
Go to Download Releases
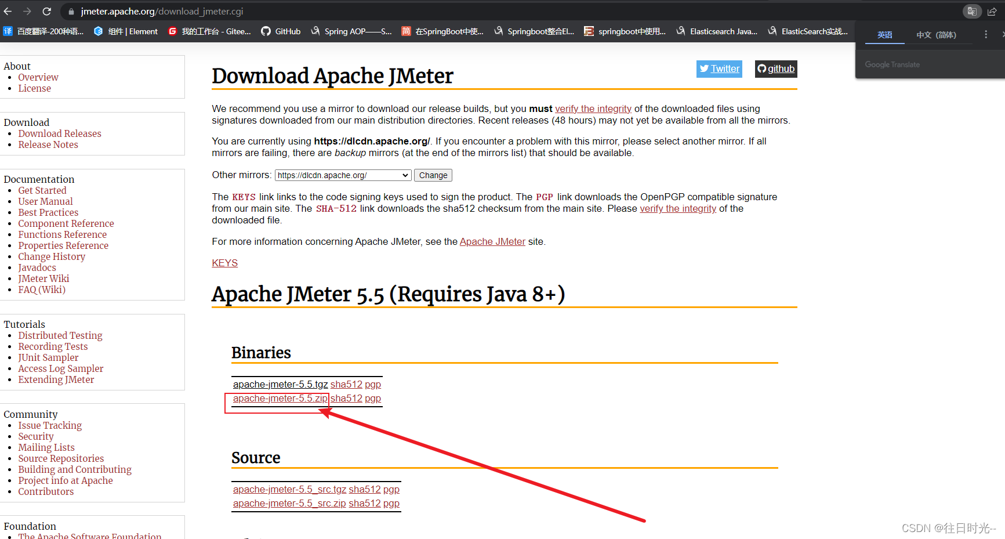click(60, 133)
